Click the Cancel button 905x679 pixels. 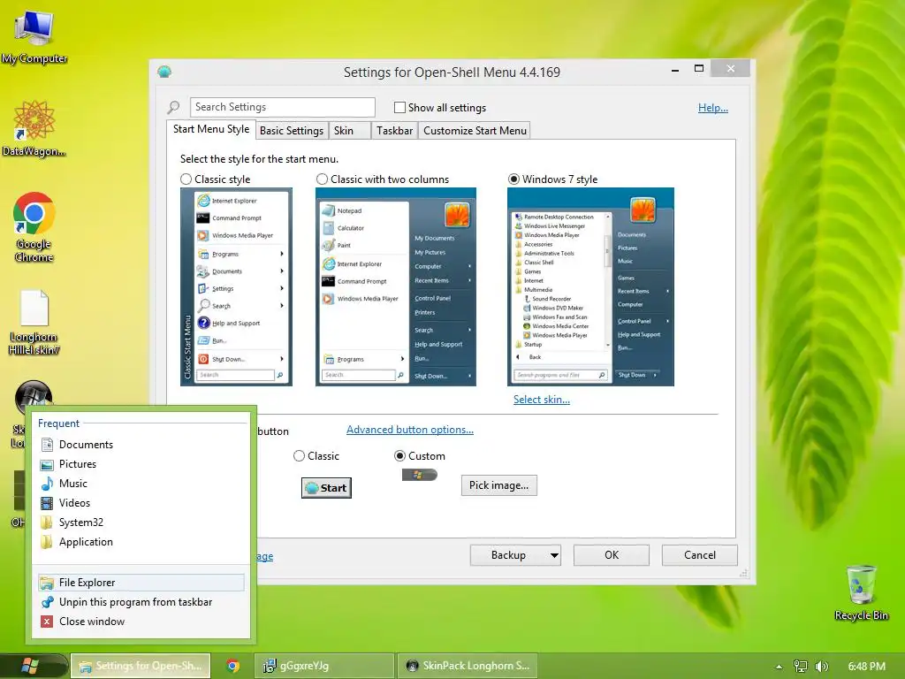(700, 555)
